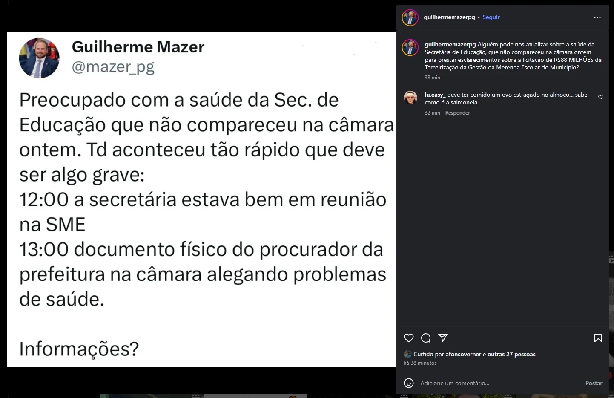Click the Guilherme Mazer tweet image
Image resolution: width=614 pixels, height=398 pixels.
coord(202,199)
